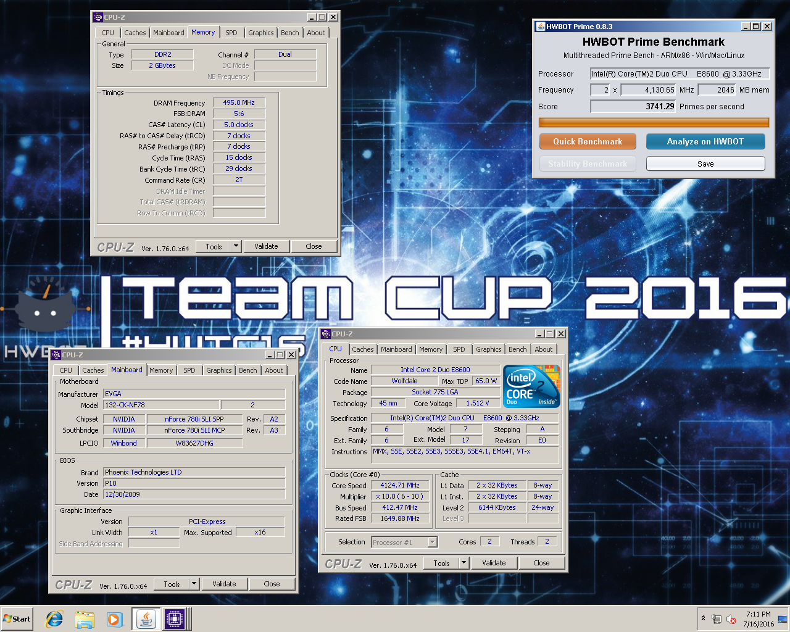Show hidden tray icons chevron
790x632 pixels.
coord(703,618)
